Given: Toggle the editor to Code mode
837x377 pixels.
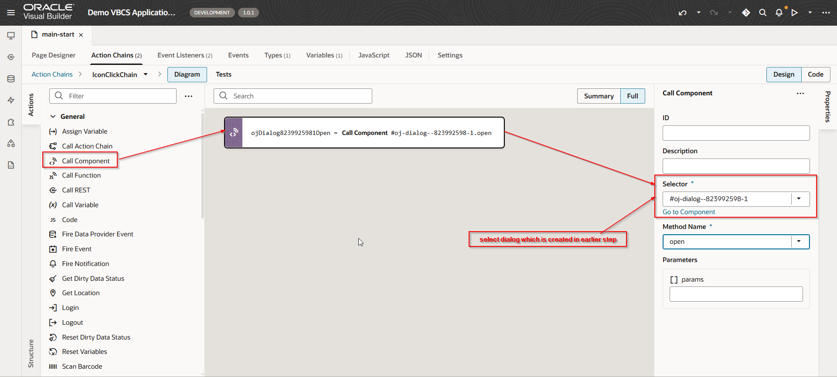Looking at the screenshot, I should tap(815, 74).
